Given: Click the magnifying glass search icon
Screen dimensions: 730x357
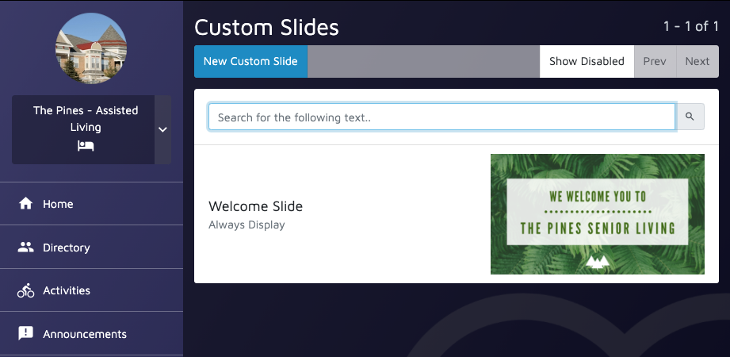Looking at the screenshot, I should click(x=690, y=117).
